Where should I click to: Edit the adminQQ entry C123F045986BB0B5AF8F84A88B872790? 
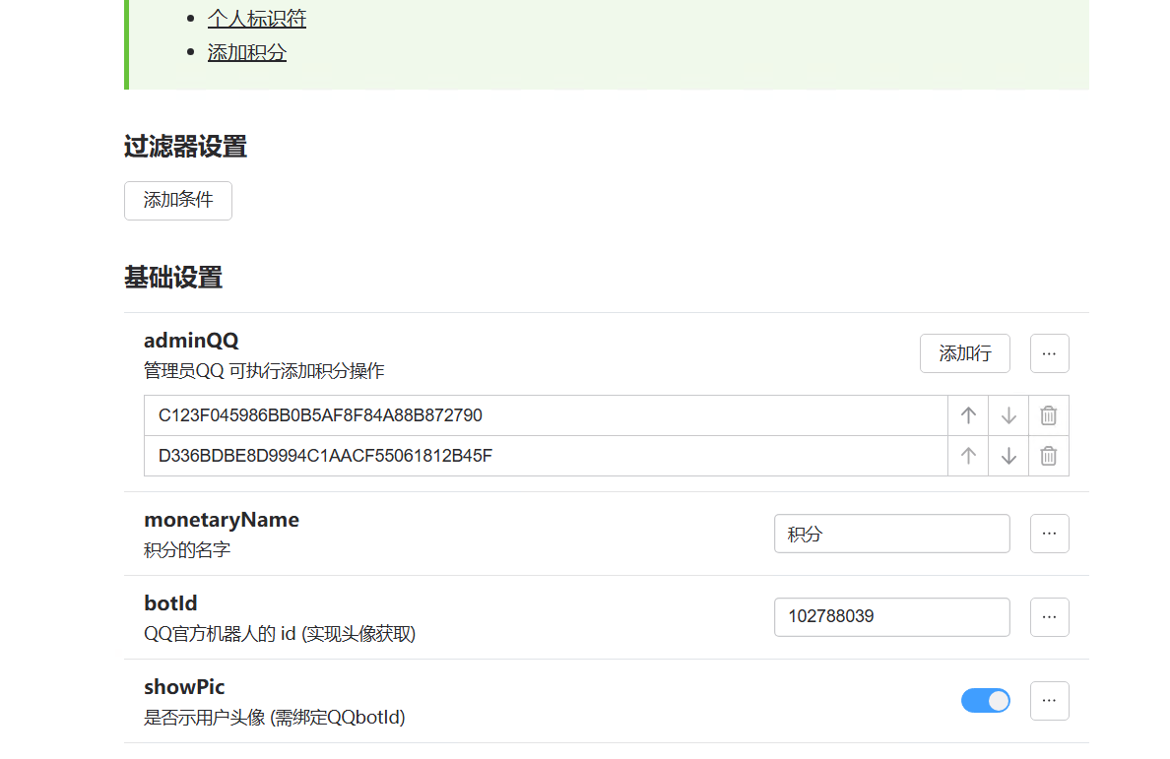546,415
